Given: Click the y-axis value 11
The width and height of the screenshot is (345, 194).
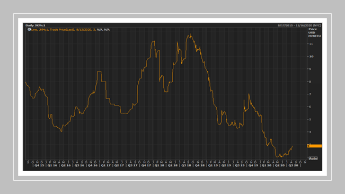Looking at the screenshot, I should click(311, 44).
